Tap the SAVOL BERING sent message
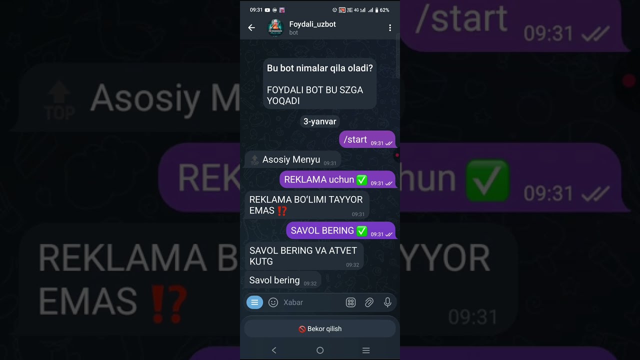Image resolution: width=640 pixels, height=360 pixels. click(340, 230)
